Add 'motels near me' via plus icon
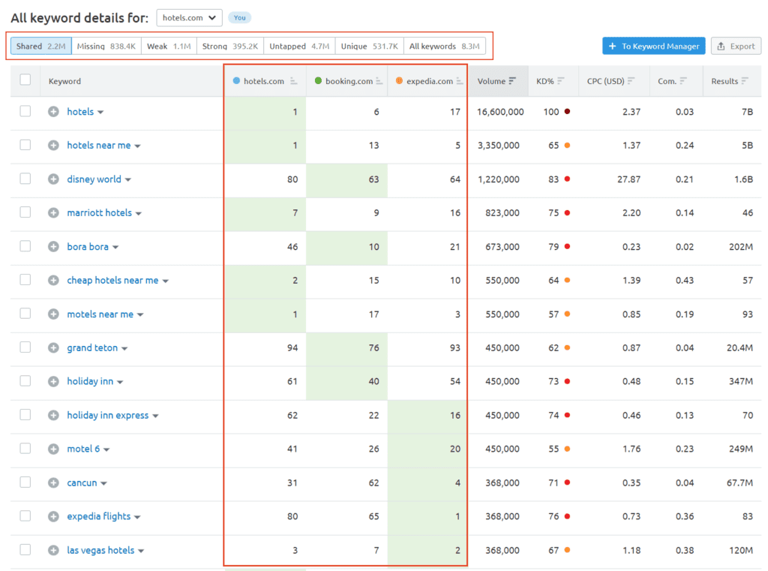 53,314
